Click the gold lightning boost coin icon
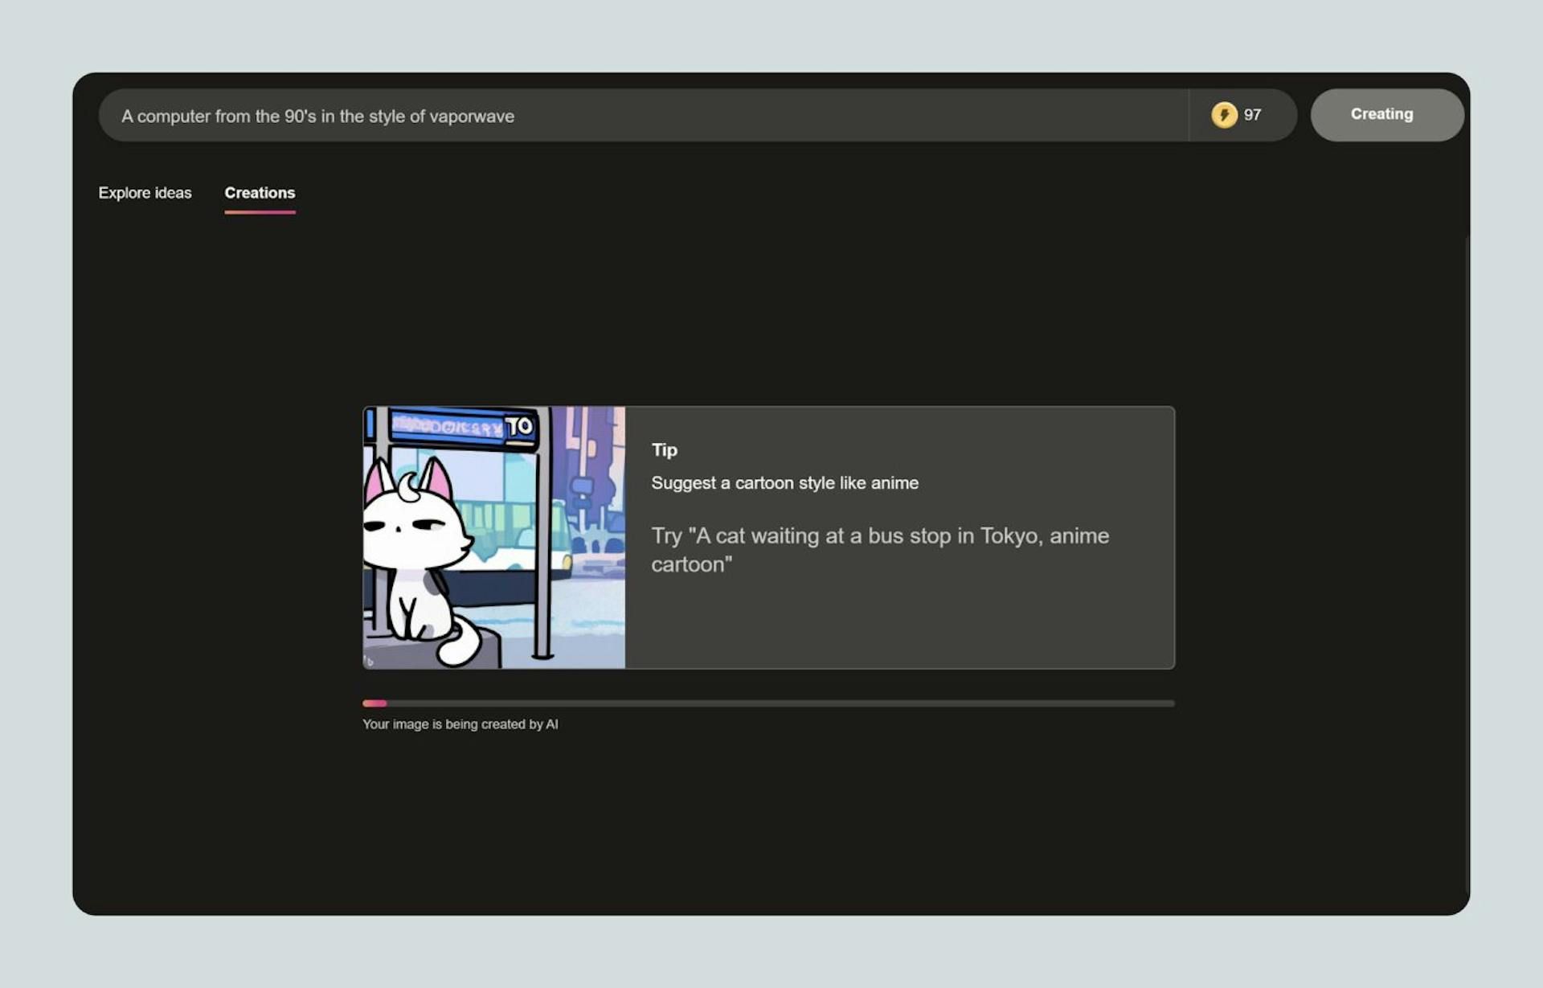The height and width of the screenshot is (988, 1543). coord(1223,115)
